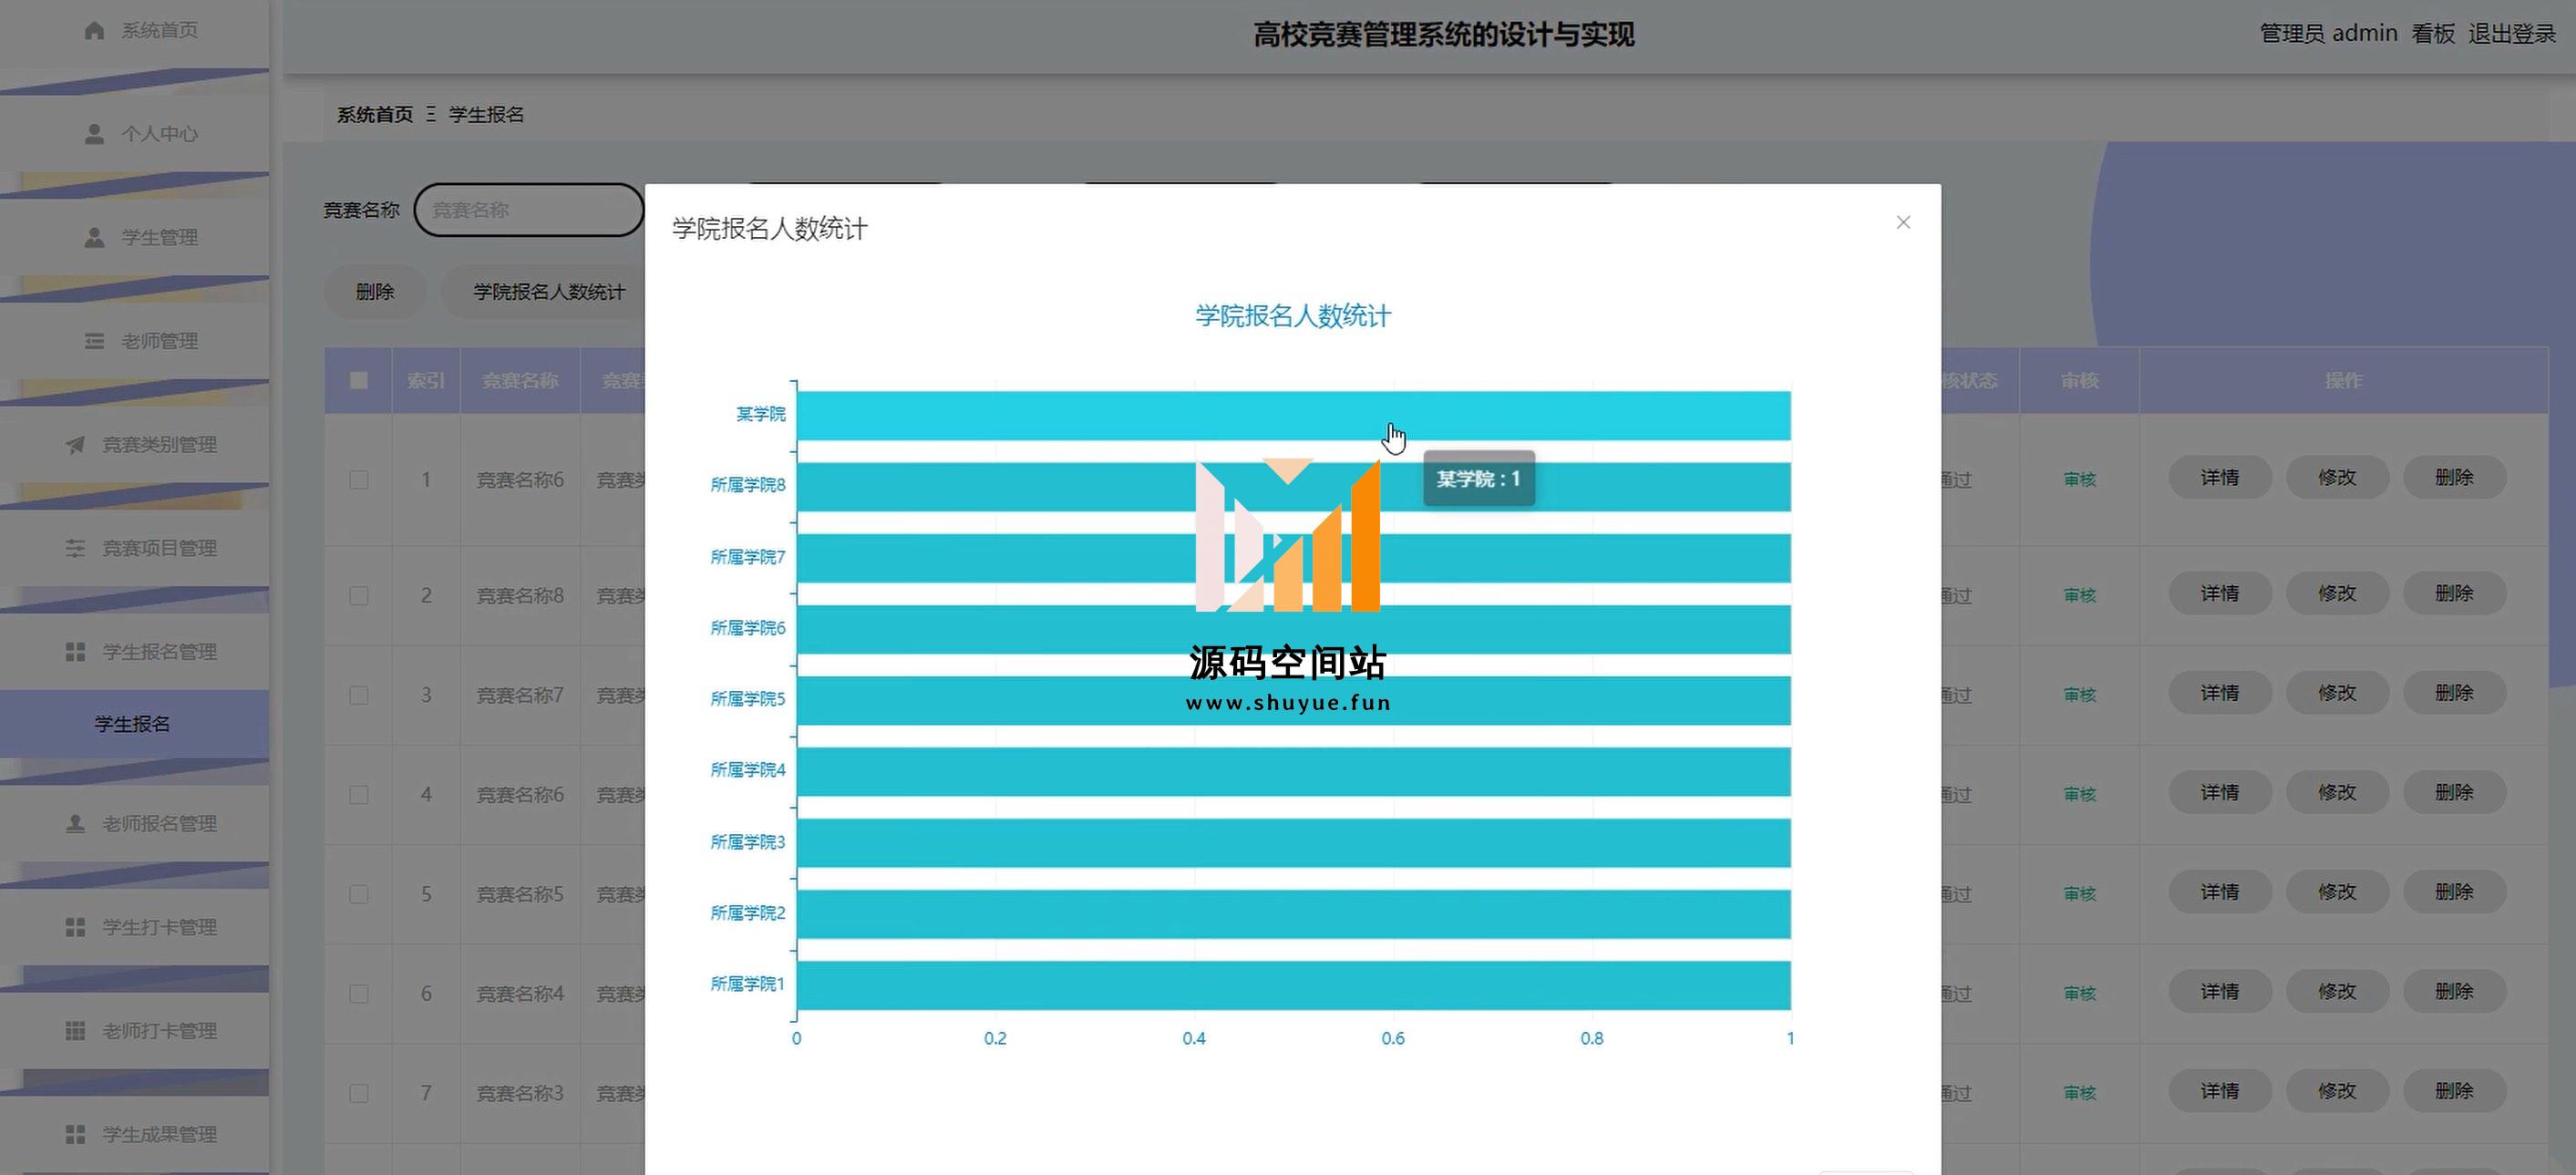Expand 老师管理 menu

click(134, 341)
